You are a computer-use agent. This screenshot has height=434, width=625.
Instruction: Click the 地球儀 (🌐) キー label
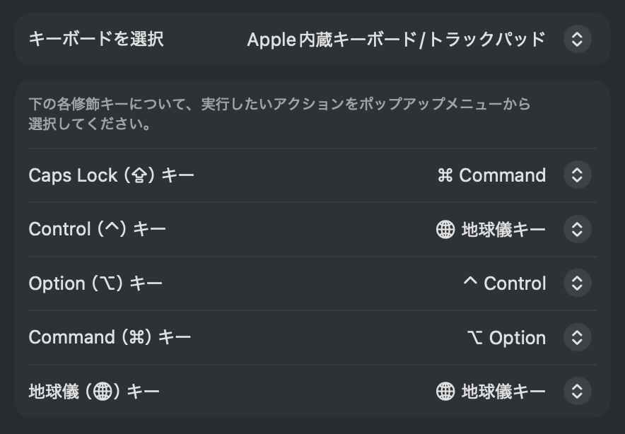click(x=94, y=391)
